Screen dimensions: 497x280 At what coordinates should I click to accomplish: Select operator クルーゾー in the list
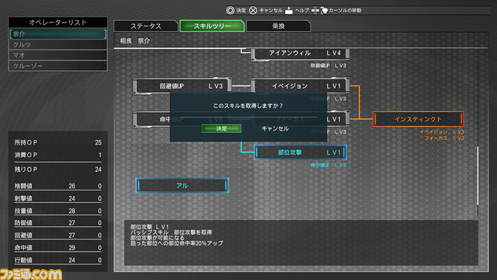coord(58,65)
